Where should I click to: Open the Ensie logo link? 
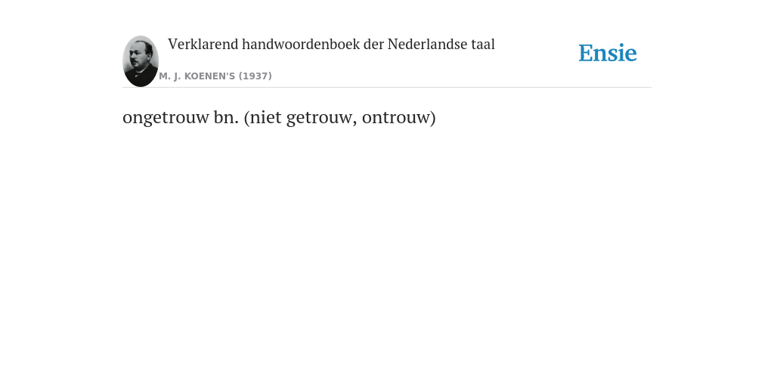pyautogui.click(x=608, y=53)
